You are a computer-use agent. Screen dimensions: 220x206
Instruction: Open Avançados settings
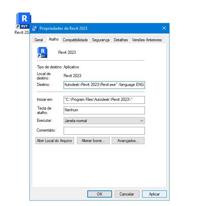tap(128, 141)
